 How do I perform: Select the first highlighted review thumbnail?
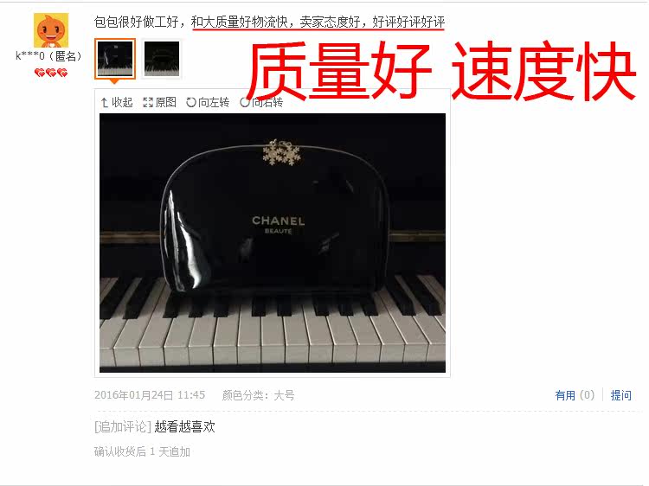coord(115,58)
